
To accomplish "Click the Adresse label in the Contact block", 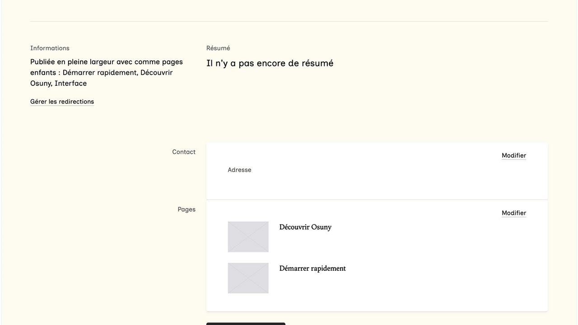I will (239, 170).
